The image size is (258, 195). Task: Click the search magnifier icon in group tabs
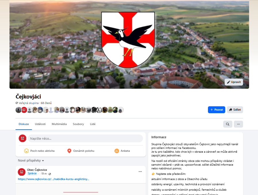[228, 124]
